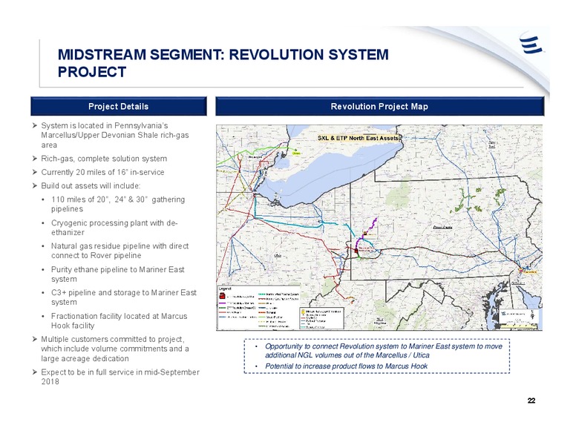The image size is (576, 445).
Task: Click 'Multiple customers committed to project' bullet
Action: [114, 349]
